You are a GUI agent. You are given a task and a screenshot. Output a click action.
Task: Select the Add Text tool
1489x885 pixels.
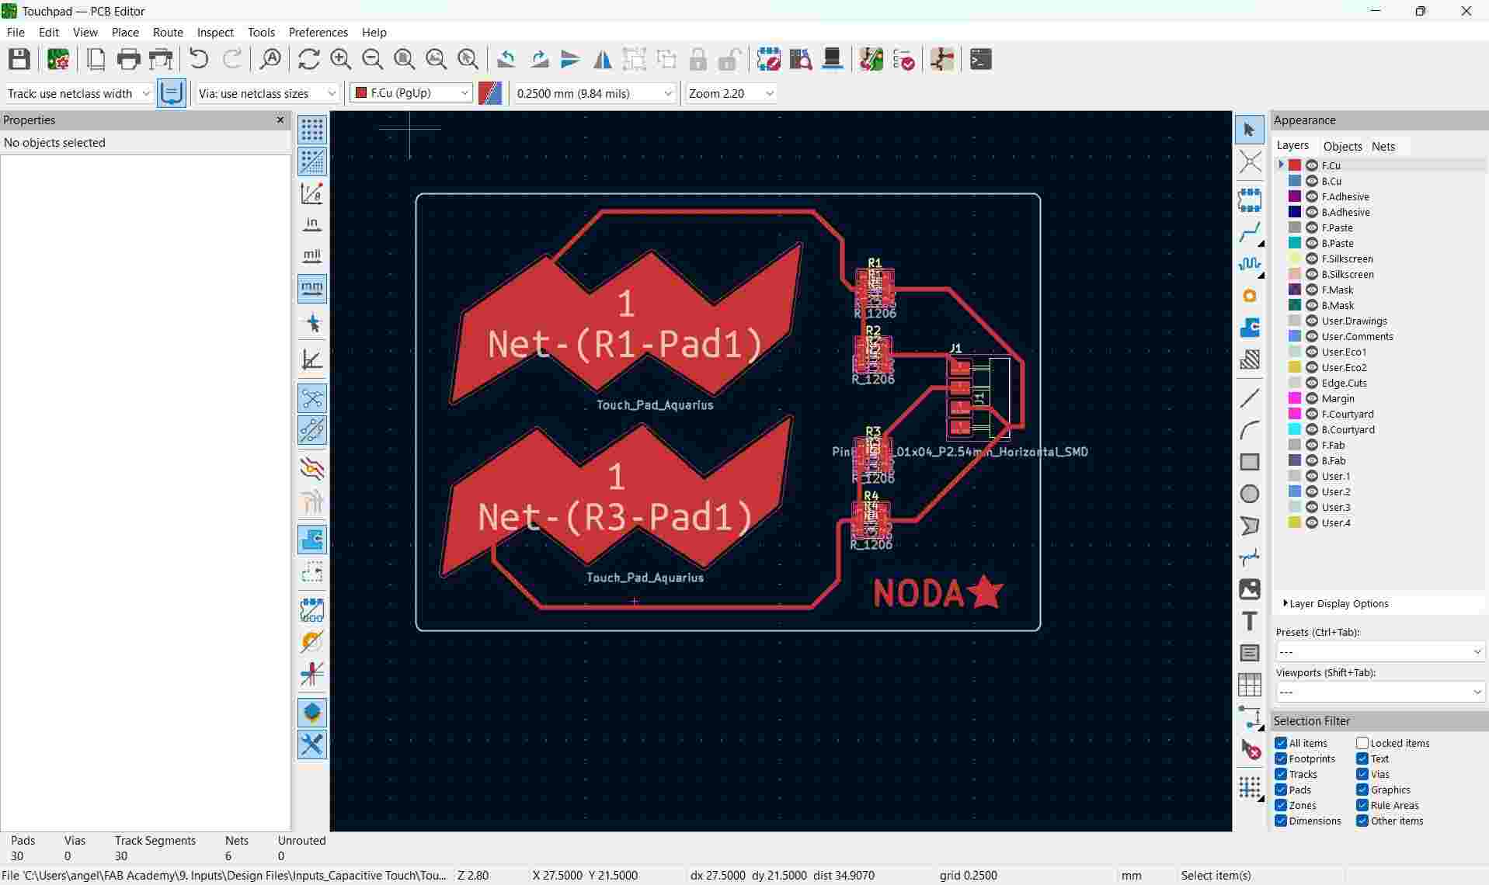[1250, 621]
